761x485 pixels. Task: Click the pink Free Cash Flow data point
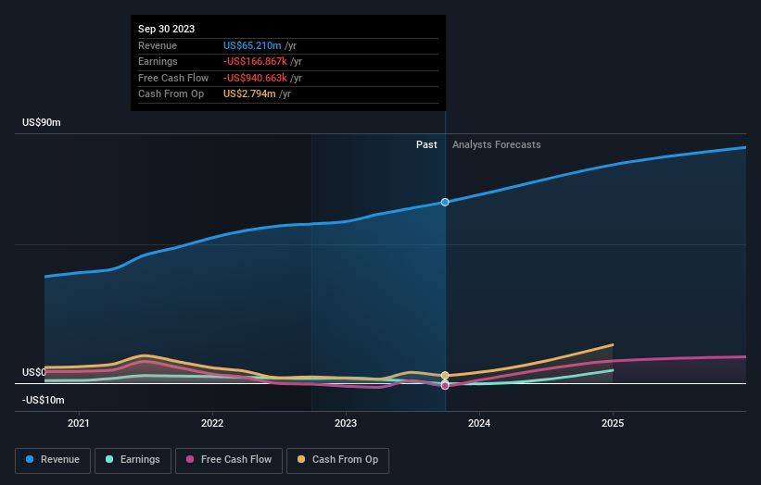click(x=445, y=386)
